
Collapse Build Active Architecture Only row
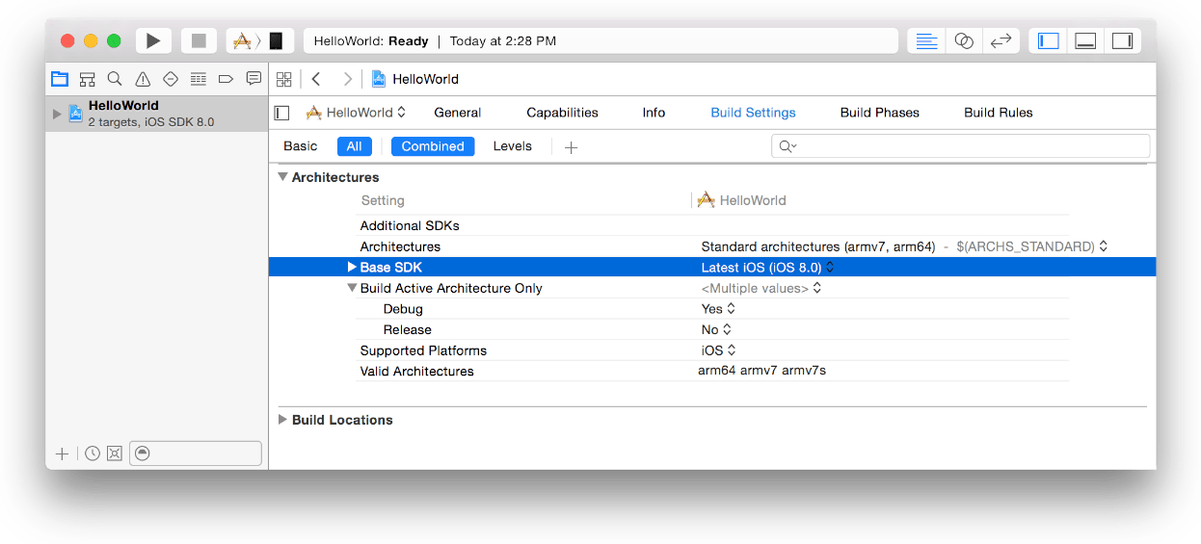[x=352, y=288]
